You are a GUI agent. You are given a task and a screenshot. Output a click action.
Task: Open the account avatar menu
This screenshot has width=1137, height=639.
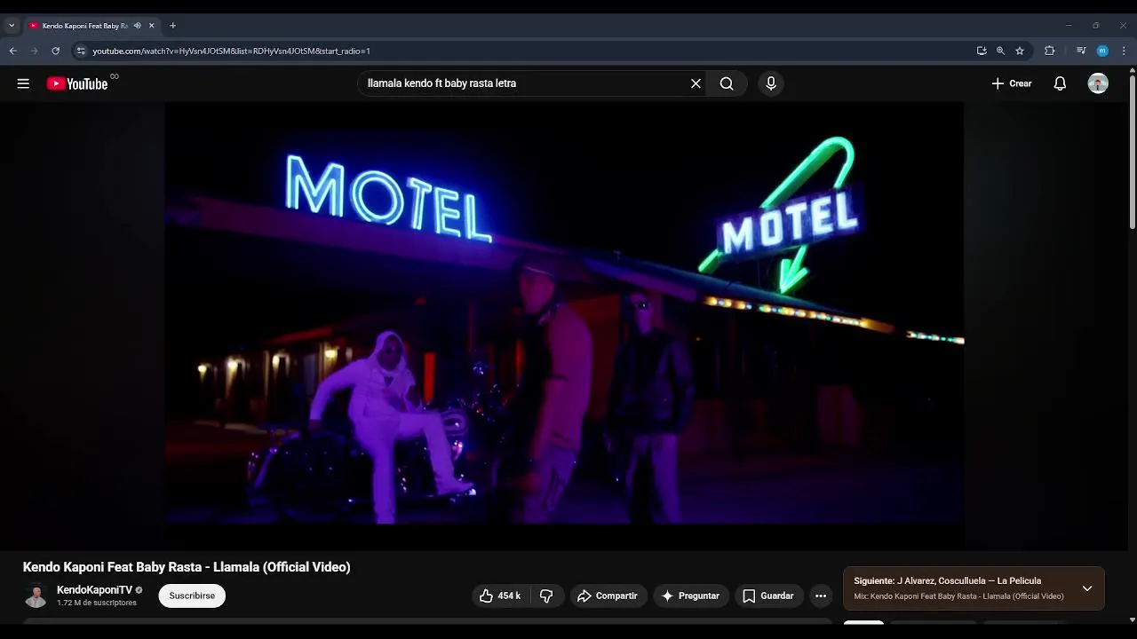tap(1098, 83)
